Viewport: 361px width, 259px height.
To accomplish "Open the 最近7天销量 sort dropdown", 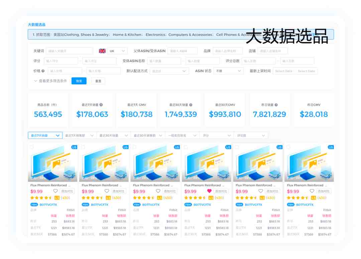I will pos(45,136).
